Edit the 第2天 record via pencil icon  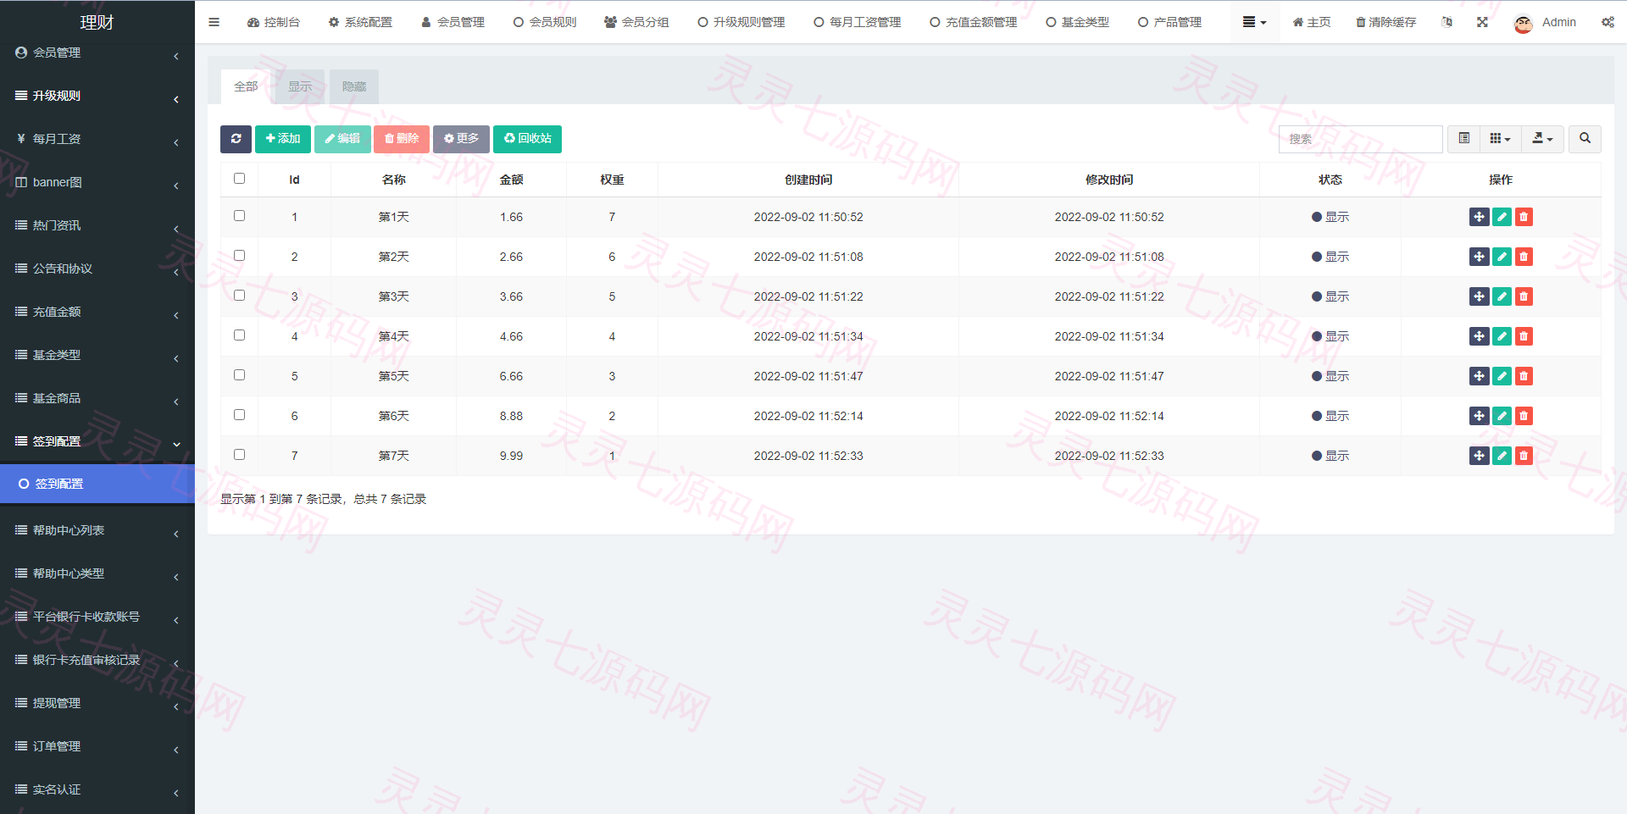click(1502, 257)
